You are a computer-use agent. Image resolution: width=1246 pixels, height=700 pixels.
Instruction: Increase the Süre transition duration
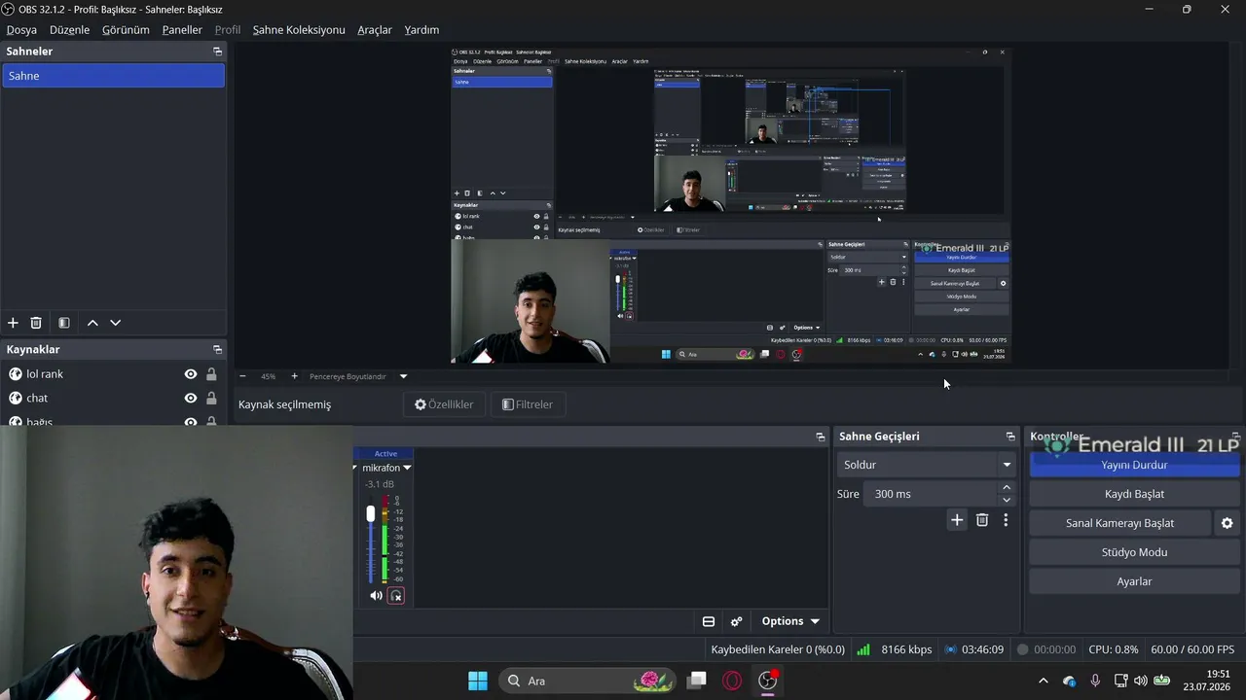pos(1007,488)
